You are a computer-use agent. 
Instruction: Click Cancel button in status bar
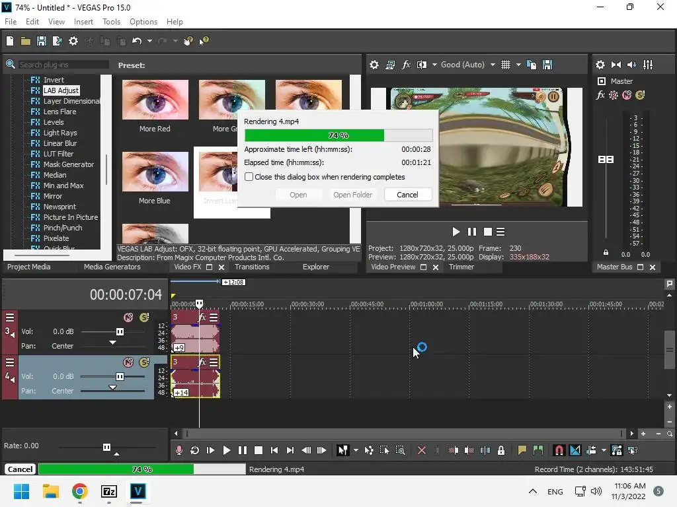[20, 469]
